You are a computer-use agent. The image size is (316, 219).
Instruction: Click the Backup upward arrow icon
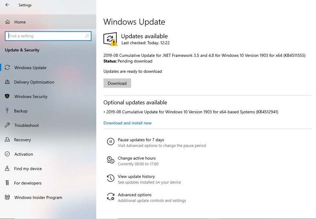click(7, 111)
